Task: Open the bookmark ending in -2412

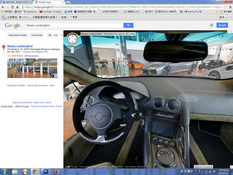Action: pyautogui.click(x=130, y=11)
